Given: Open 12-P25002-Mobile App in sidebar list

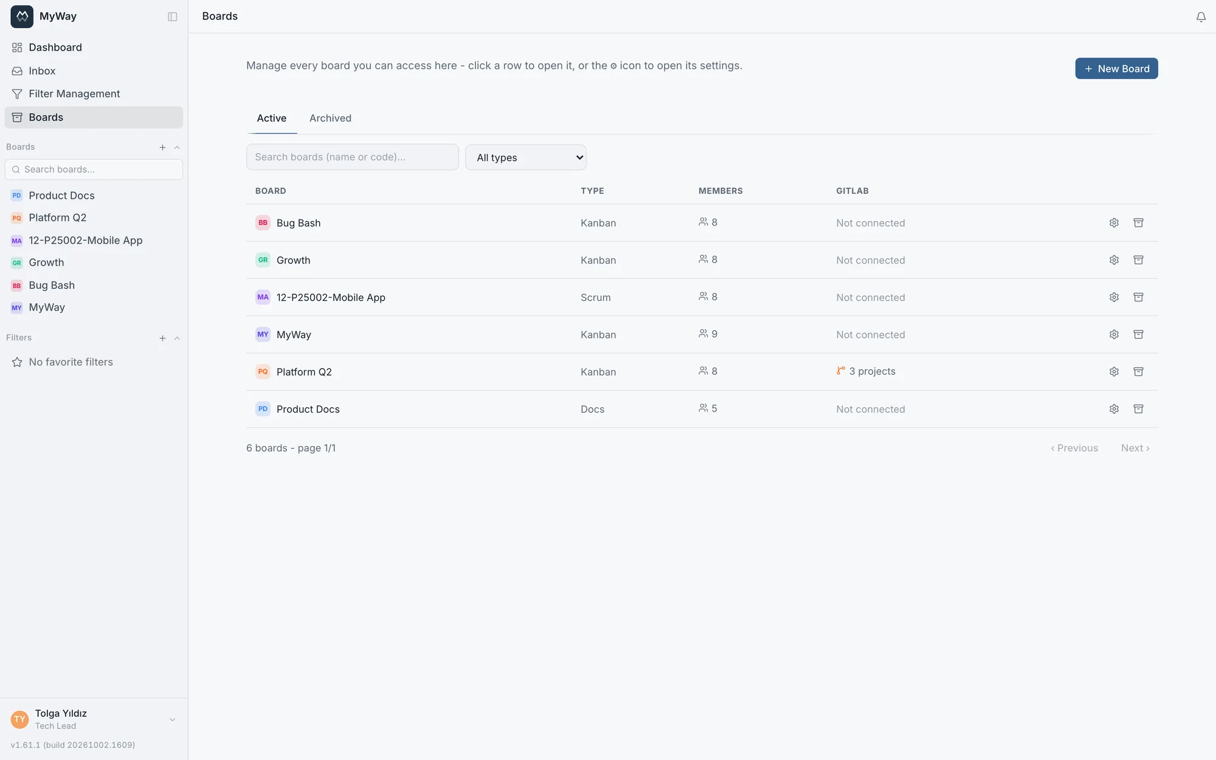Looking at the screenshot, I should pyautogui.click(x=94, y=241).
